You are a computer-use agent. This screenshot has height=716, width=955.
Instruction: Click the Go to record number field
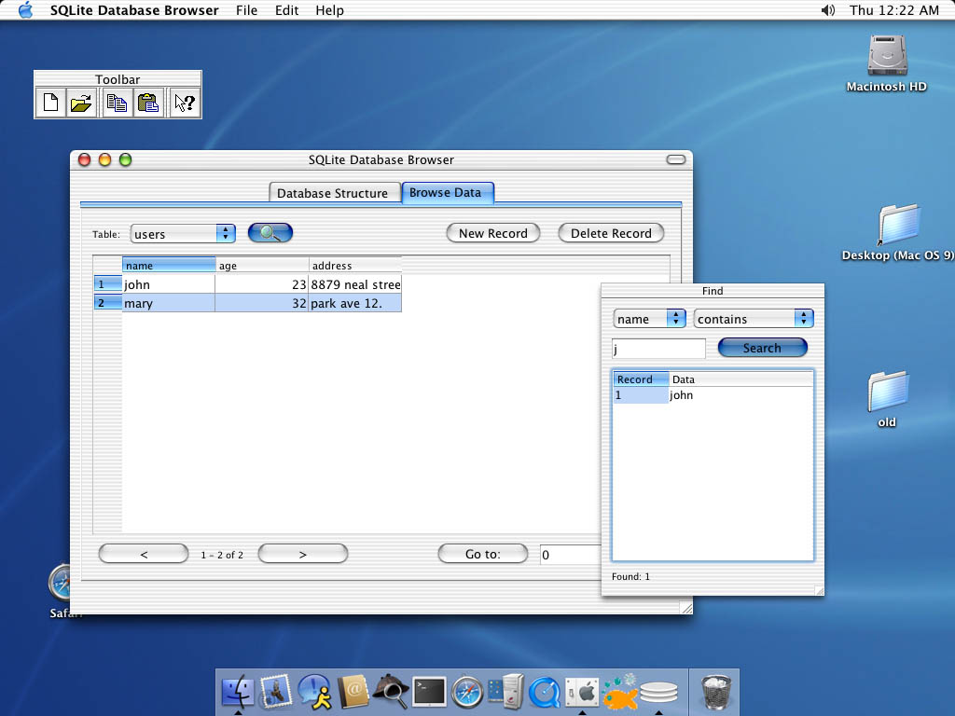(570, 555)
